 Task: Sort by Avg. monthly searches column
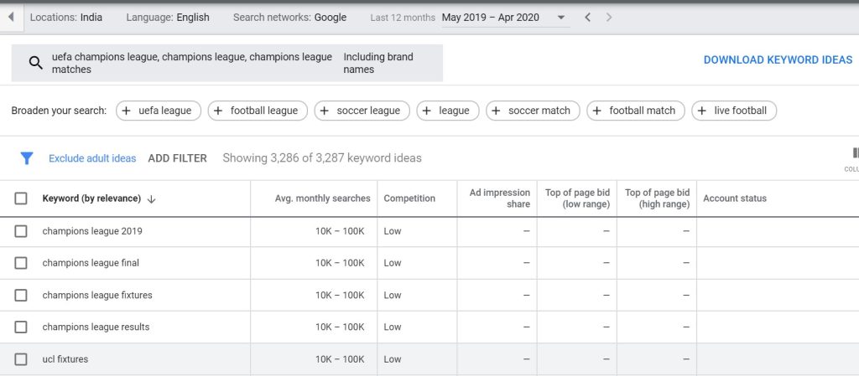pos(322,198)
